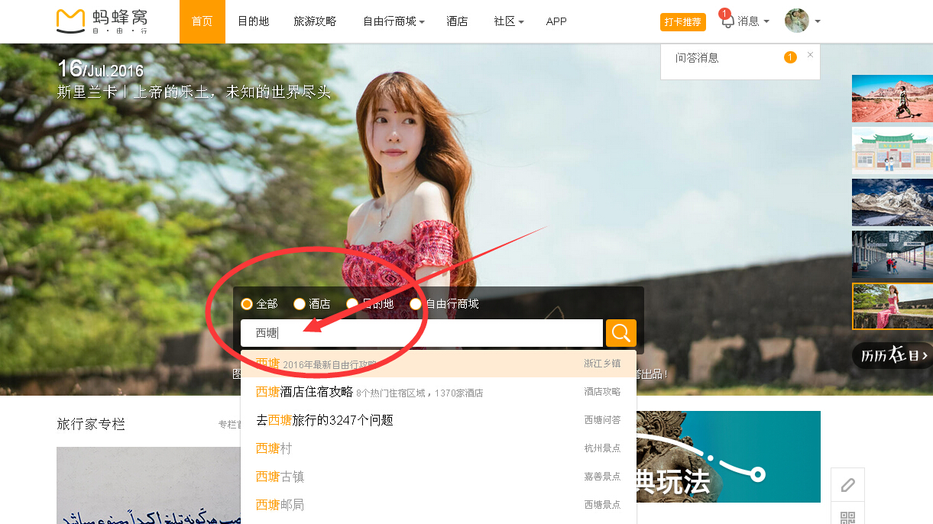Choose suggestion 西塘 2016年最新自由行攻略
Screen dimensions: 933x524
point(439,364)
